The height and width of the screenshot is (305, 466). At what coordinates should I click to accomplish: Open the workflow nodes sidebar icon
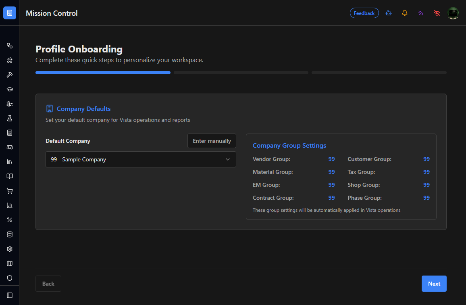(10, 46)
